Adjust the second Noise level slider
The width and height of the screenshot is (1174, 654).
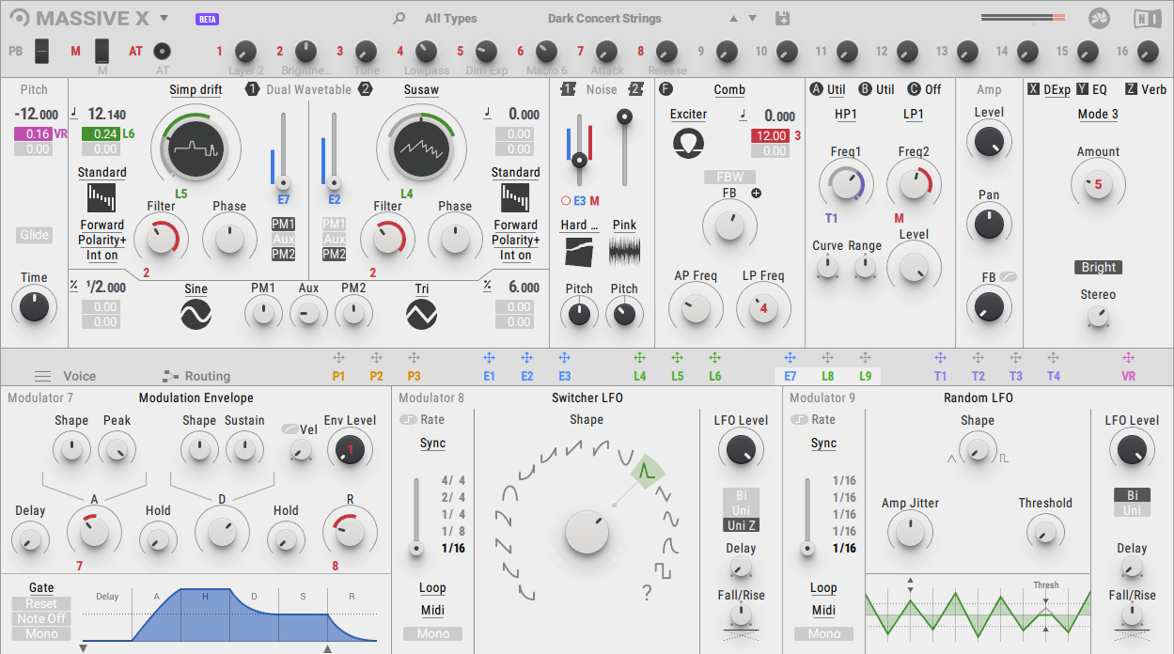click(x=623, y=148)
